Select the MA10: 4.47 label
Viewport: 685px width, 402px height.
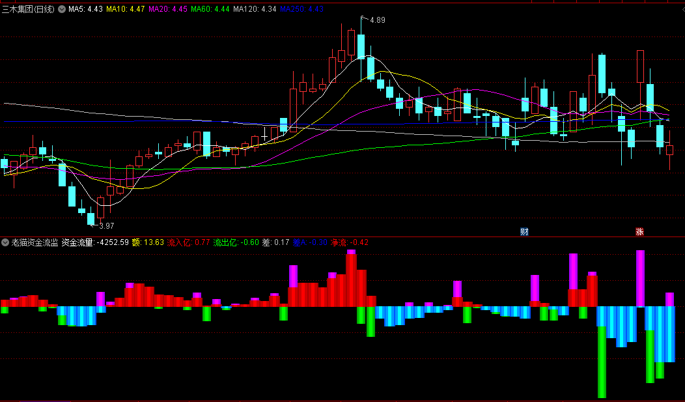(126, 9)
